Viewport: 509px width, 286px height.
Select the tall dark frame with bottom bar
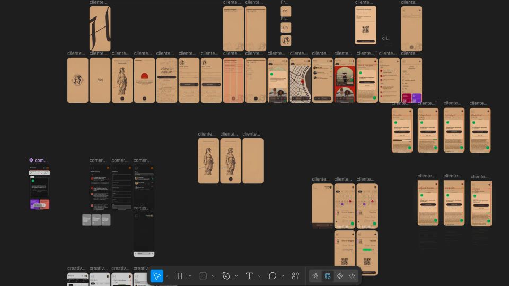(x=144, y=235)
